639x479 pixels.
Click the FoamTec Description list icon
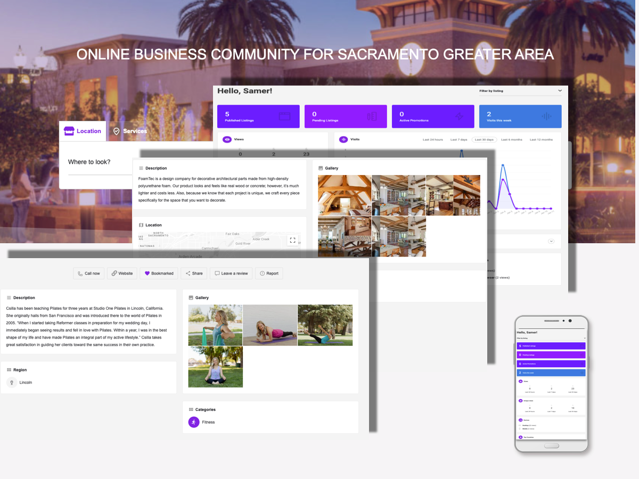point(141,168)
